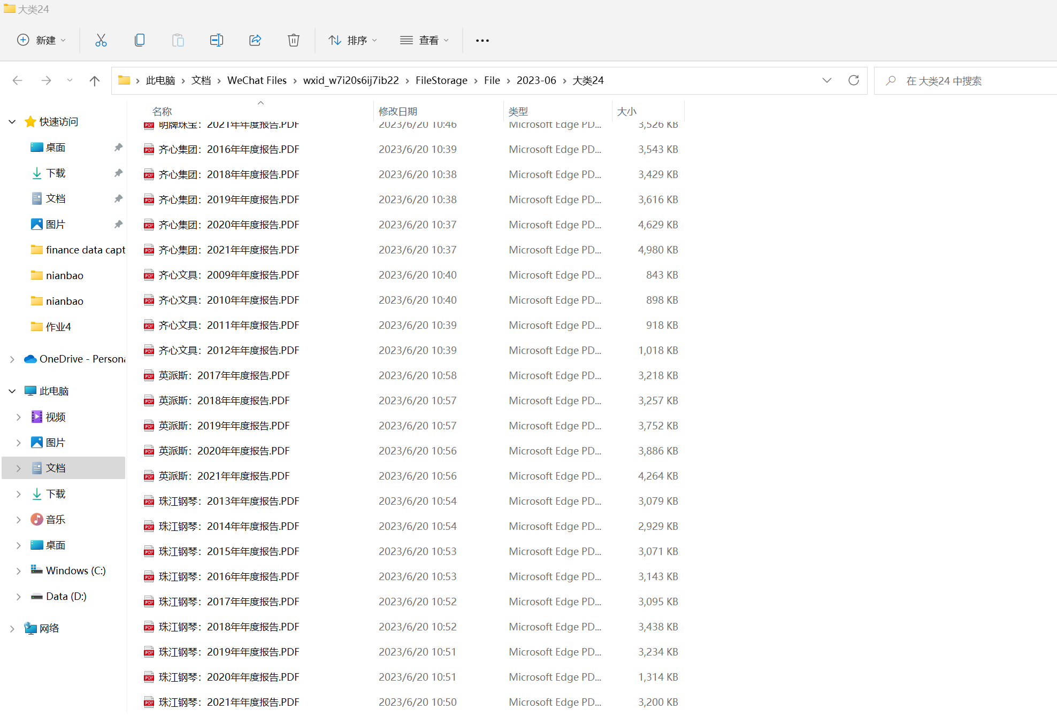Open recent locations dropdown arrow

tap(70, 81)
